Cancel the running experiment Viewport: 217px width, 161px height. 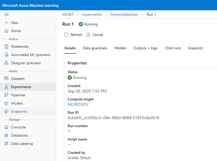point(94,35)
